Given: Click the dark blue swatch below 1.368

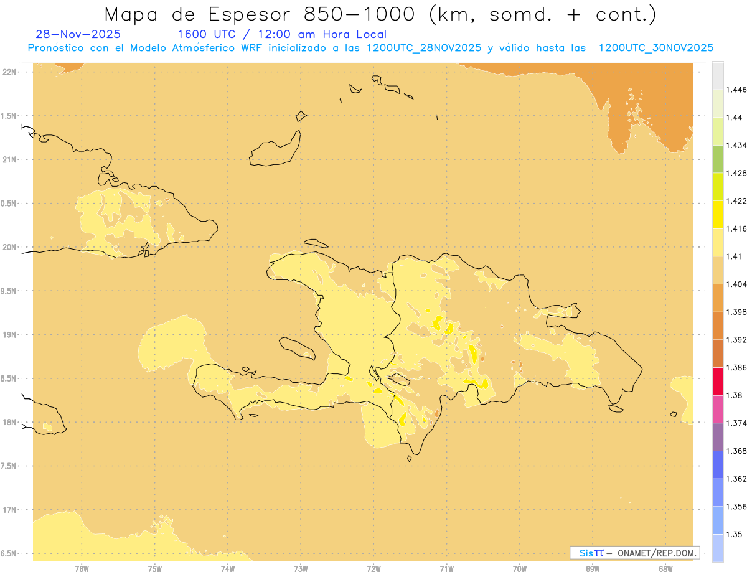Looking at the screenshot, I should pos(718,464).
